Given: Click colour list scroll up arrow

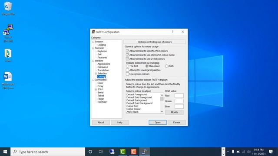Looking at the screenshot, I should (x=162, y=95).
